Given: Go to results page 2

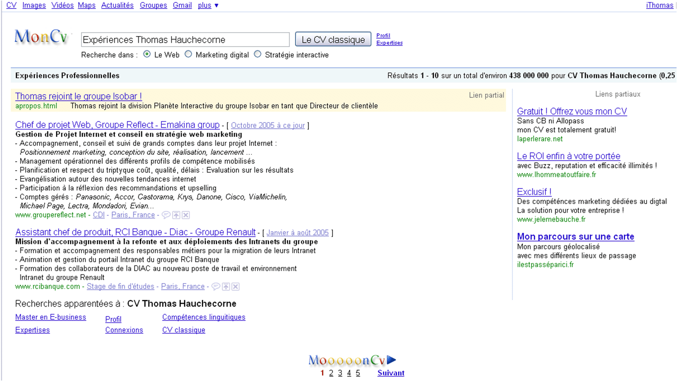Looking at the screenshot, I should tap(331, 373).
